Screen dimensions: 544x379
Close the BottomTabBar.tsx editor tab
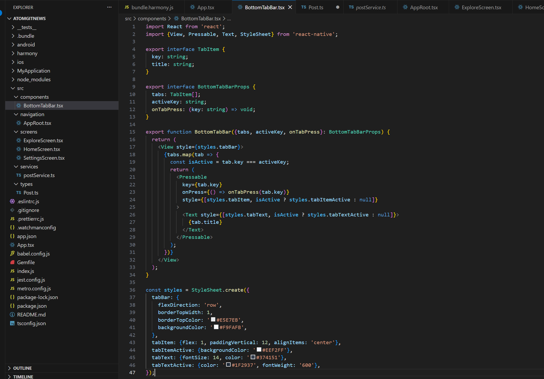tap(290, 7)
